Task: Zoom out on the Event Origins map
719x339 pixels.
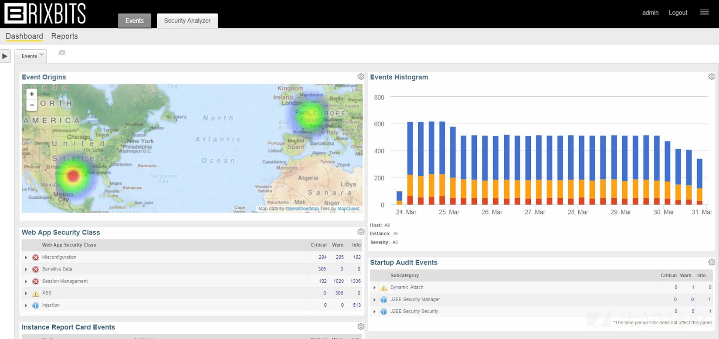Action: (32, 105)
